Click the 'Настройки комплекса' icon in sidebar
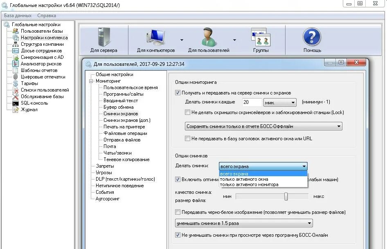The height and width of the screenshot is (249, 387). click(x=16, y=38)
